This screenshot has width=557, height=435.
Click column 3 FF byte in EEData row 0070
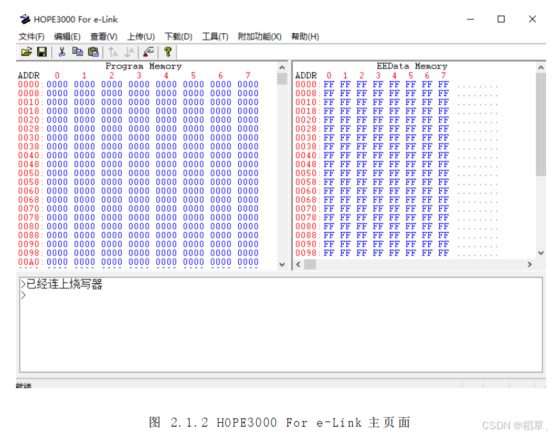point(378,209)
